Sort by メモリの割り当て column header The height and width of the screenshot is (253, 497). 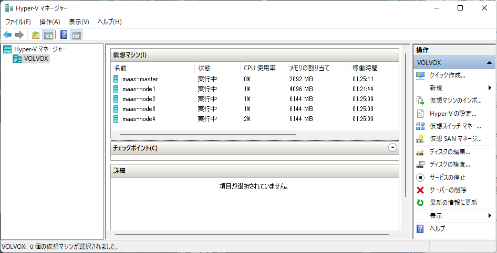point(317,68)
